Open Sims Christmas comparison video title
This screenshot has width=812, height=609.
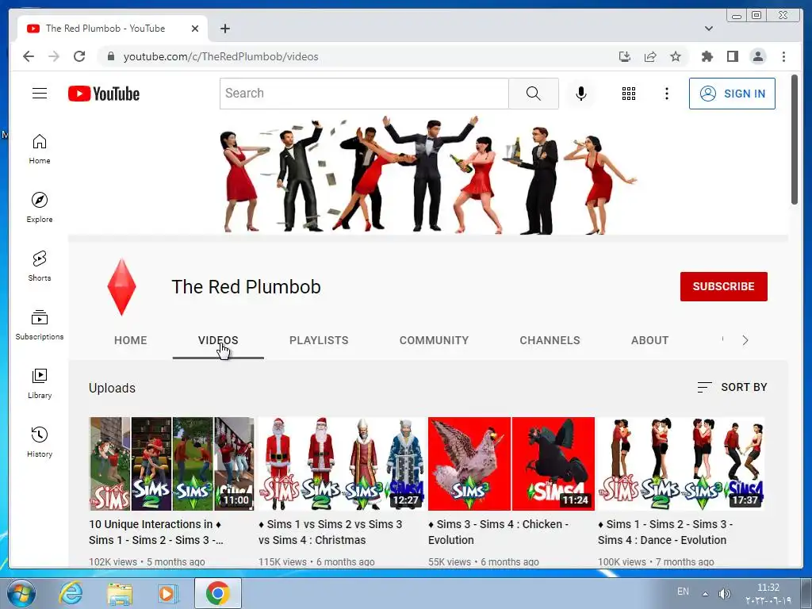click(331, 532)
